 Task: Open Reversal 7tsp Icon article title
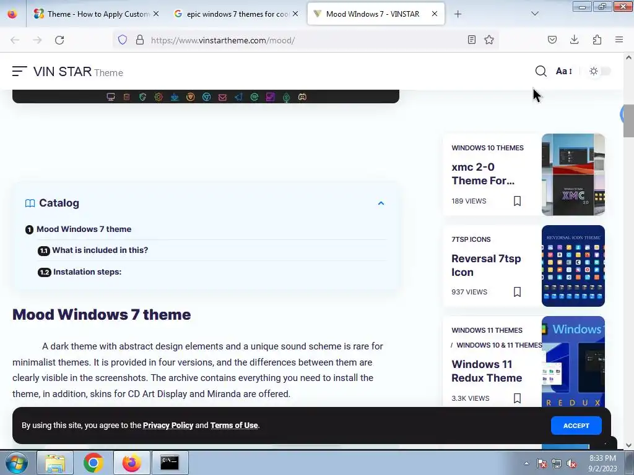pyautogui.click(x=486, y=265)
